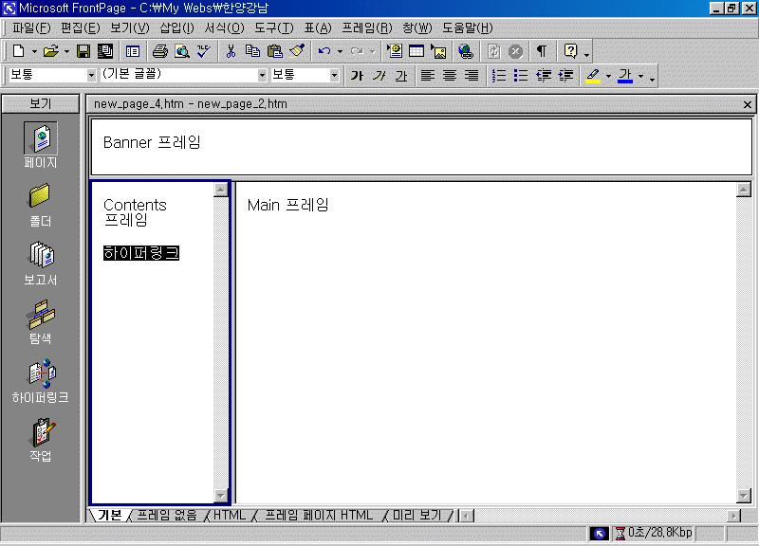Close the new_page_4.htm document pane
The height and width of the screenshot is (546, 759).
tap(748, 104)
